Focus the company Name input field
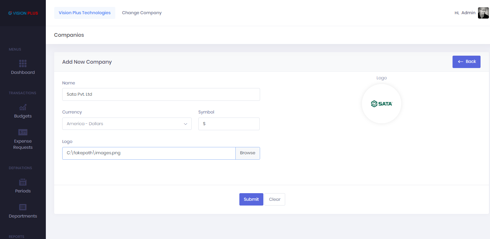This screenshot has width=490, height=239. tap(161, 94)
